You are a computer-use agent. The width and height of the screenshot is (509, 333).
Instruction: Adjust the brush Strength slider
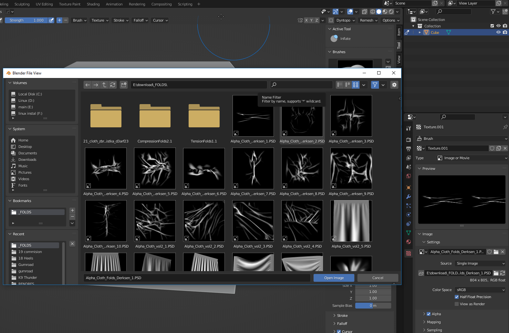[26, 20]
